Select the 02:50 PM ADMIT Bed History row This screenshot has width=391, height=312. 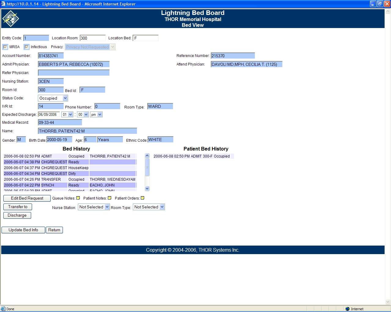70,156
